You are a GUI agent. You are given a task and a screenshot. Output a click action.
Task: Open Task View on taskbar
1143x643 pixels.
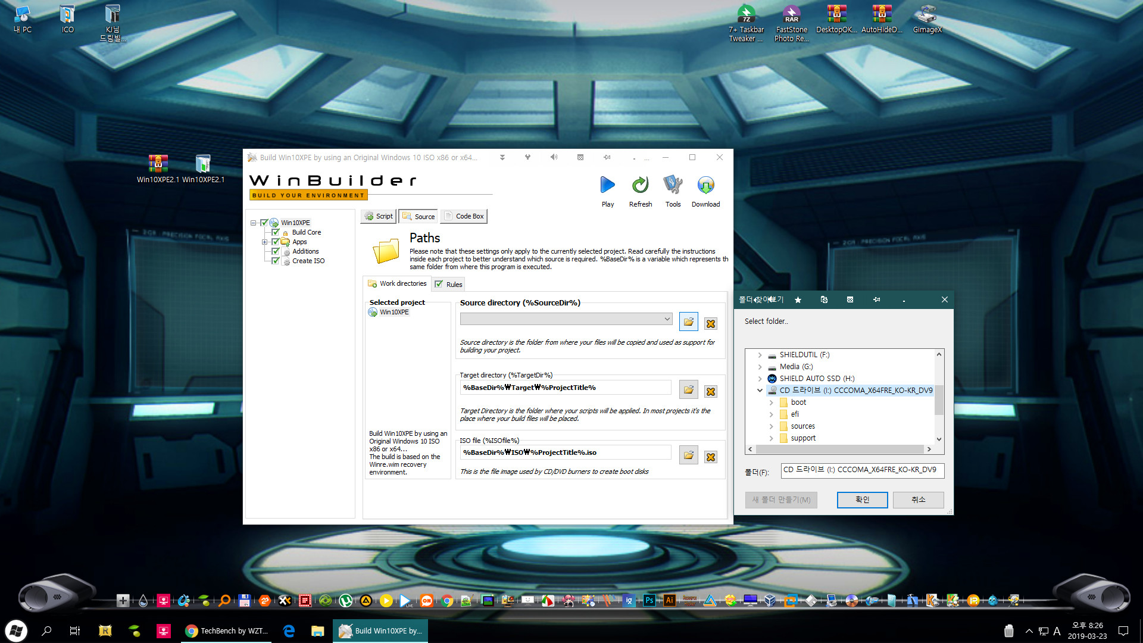75,630
